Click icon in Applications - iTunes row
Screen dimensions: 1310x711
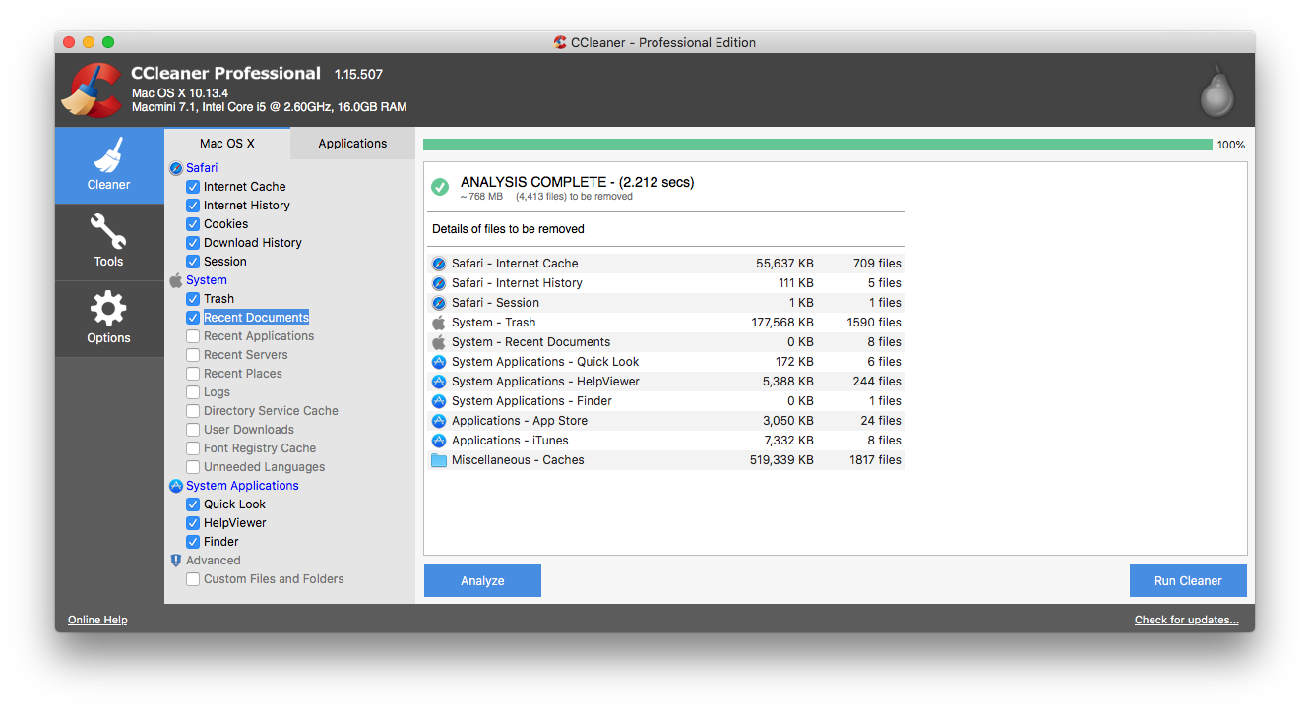click(x=439, y=441)
